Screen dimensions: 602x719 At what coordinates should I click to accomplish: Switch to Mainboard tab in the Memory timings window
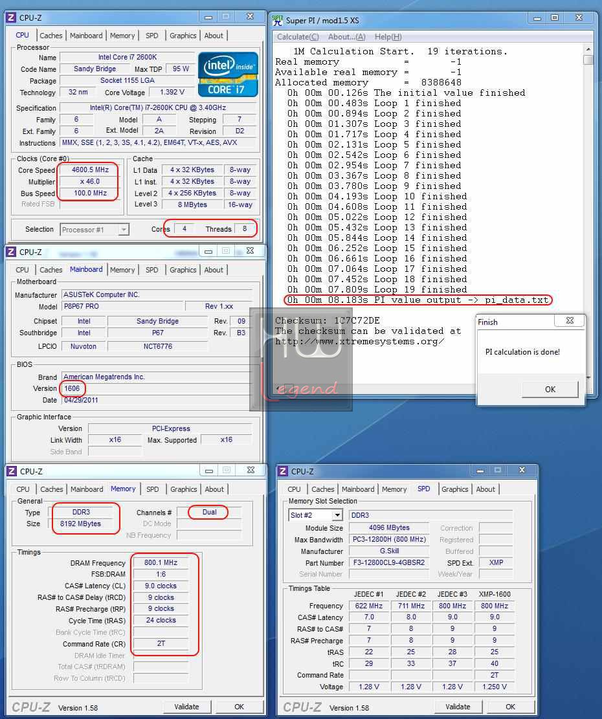[x=87, y=489]
